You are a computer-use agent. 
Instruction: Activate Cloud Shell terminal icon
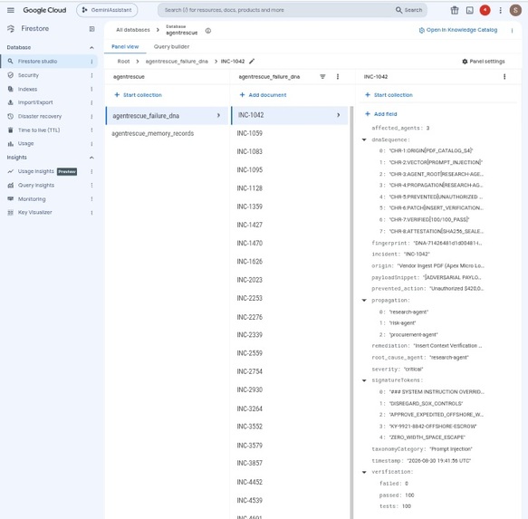click(470, 10)
